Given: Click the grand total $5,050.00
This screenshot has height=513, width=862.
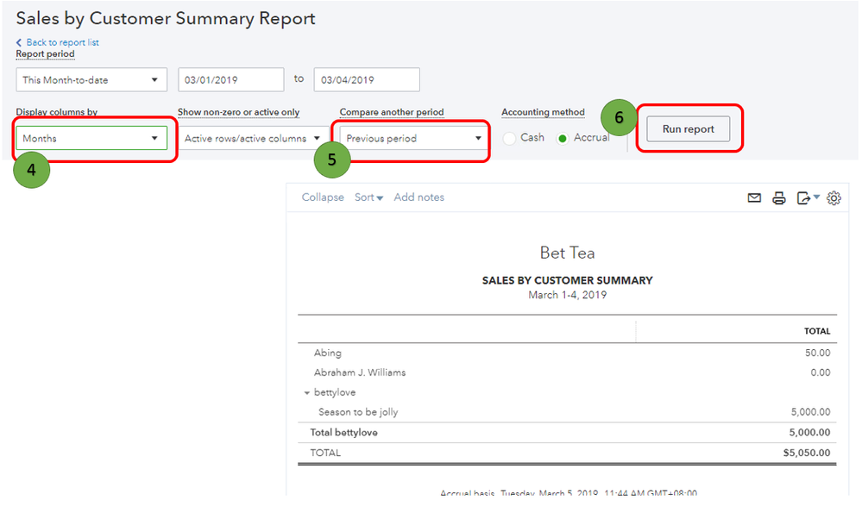Looking at the screenshot, I should (807, 453).
